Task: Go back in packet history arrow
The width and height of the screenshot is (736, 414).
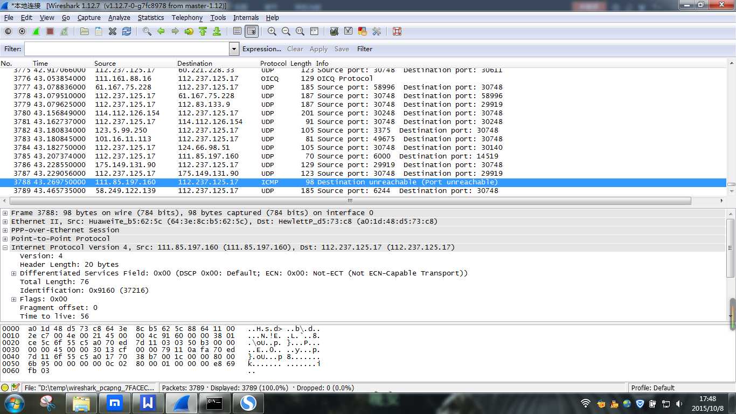Action: tap(161, 31)
